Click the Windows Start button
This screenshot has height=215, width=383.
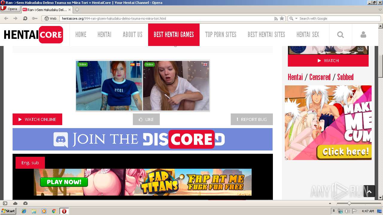click(x=8, y=211)
